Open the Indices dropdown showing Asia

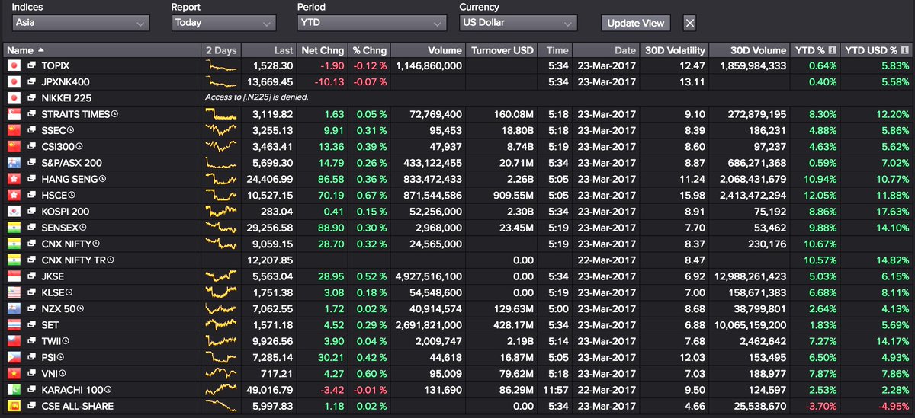pyautogui.click(x=81, y=23)
